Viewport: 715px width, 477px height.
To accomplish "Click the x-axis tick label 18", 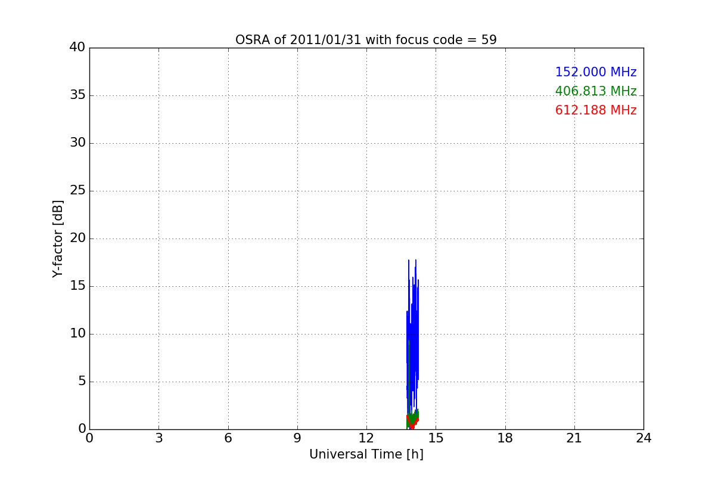I will pyautogui.click(x=505, y=438).
